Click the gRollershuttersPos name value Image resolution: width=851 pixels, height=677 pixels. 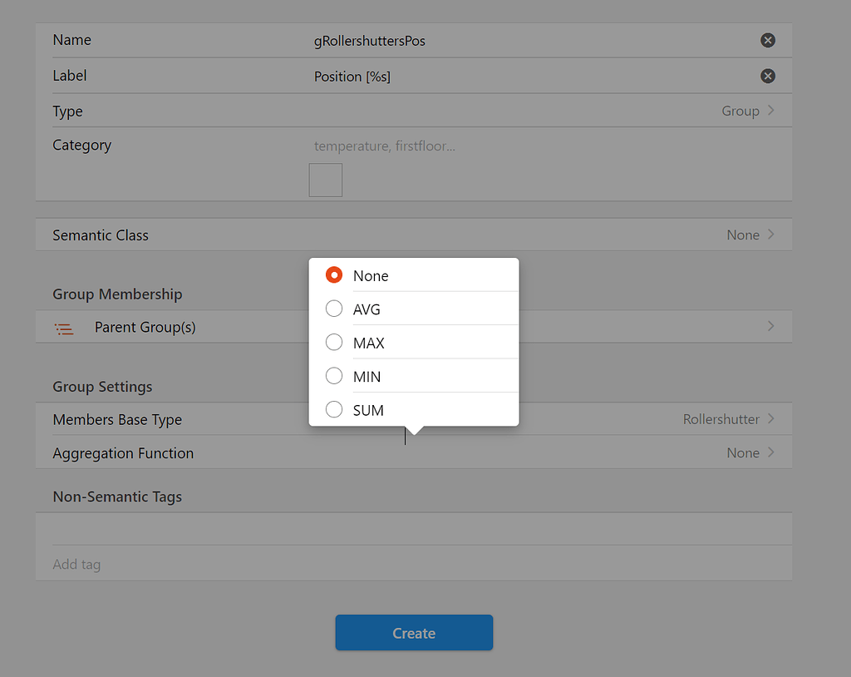coord(368,40)
